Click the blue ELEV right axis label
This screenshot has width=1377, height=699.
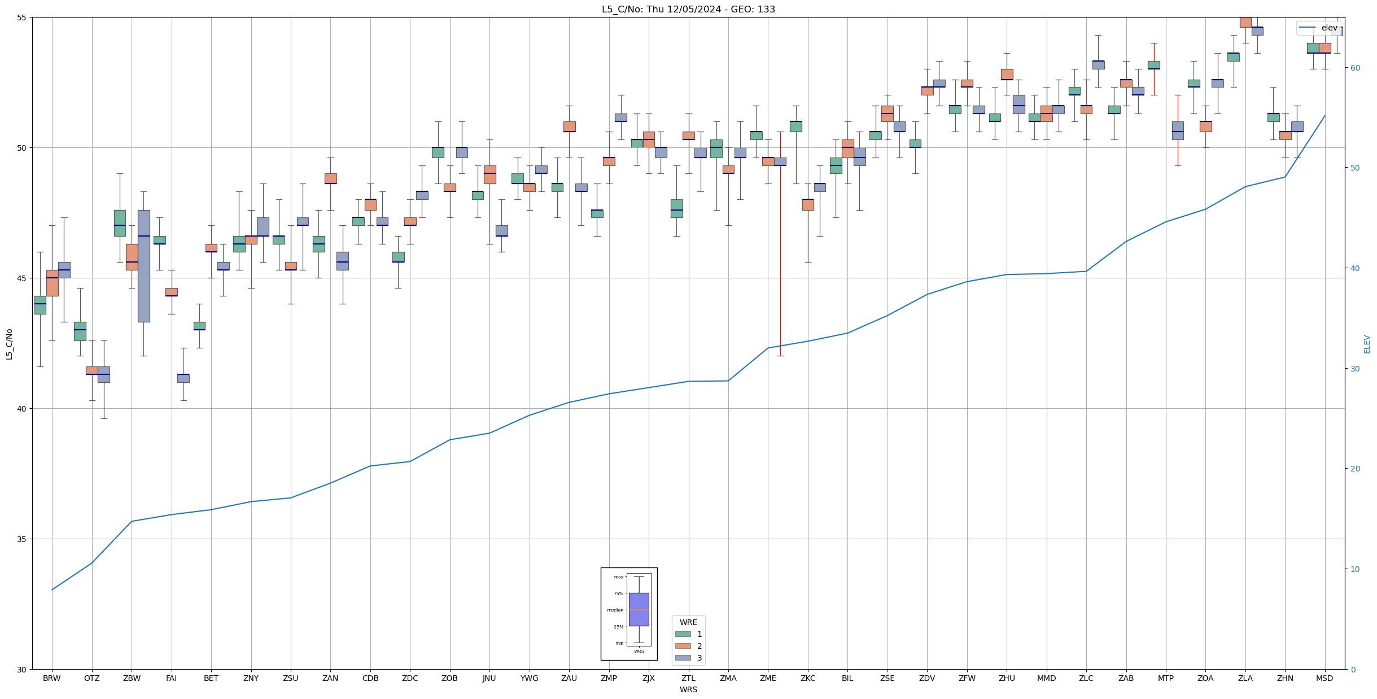pyautogui.click(x=1367, y=344)
